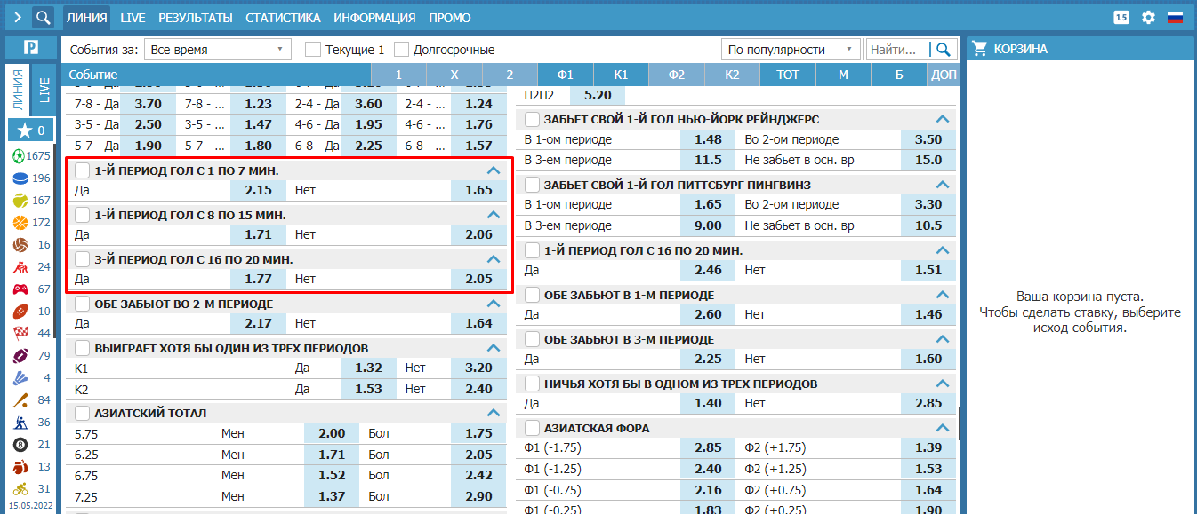Go to the Результаты menu
Viewport: 1197px width, 514px height.
(195, 17)
